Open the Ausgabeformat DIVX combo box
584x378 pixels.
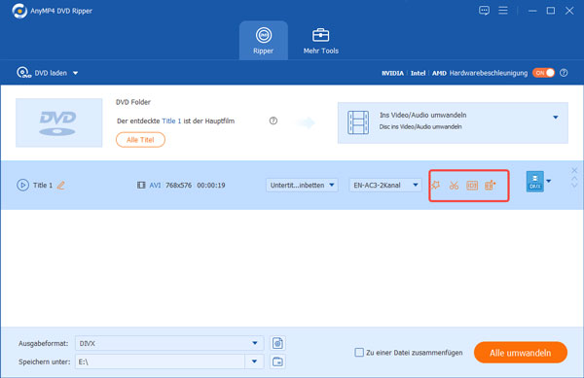coord(169,343)
